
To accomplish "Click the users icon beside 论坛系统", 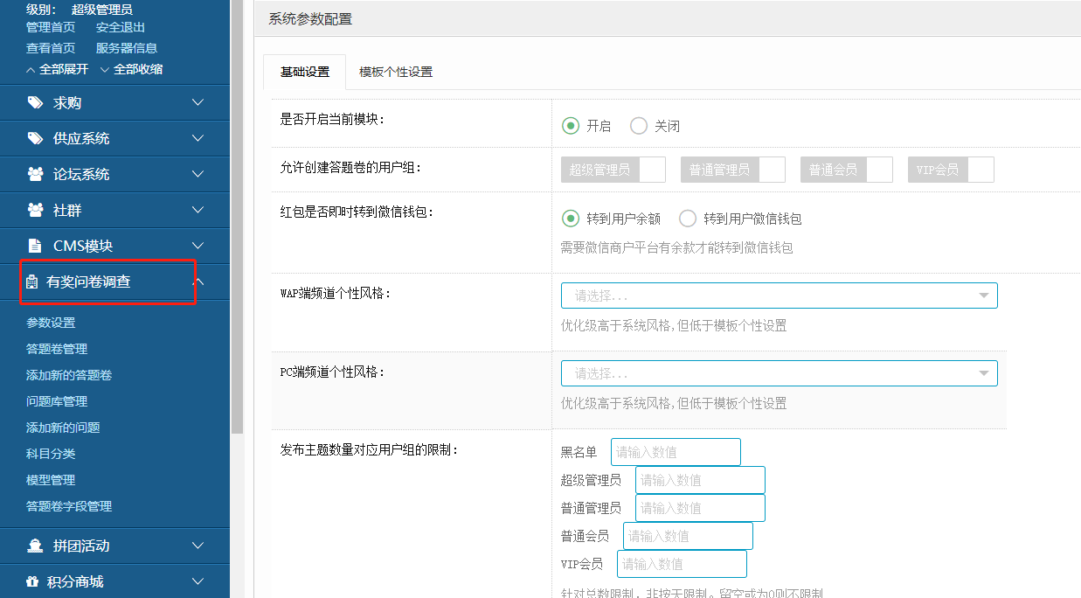I will tap(35, 174).
